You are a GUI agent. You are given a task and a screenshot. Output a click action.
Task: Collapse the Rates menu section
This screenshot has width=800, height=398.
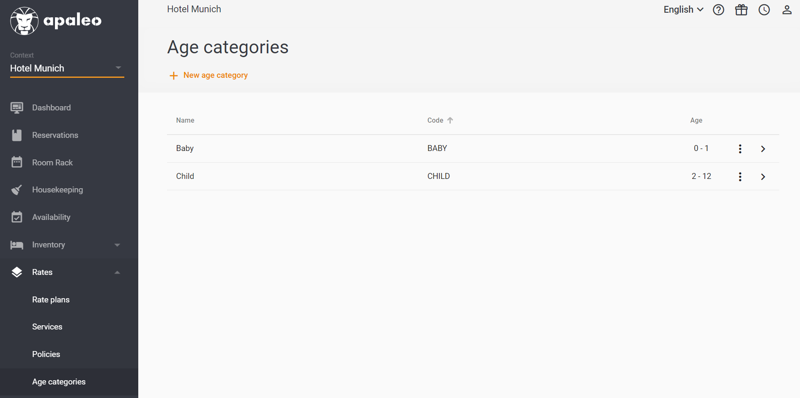[x=69, y=272]
